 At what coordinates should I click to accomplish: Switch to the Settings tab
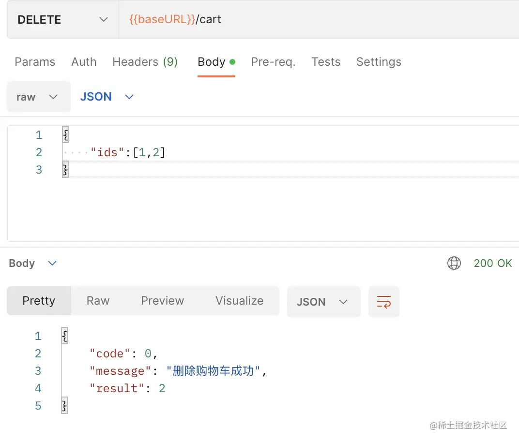[x=379, y=62]
